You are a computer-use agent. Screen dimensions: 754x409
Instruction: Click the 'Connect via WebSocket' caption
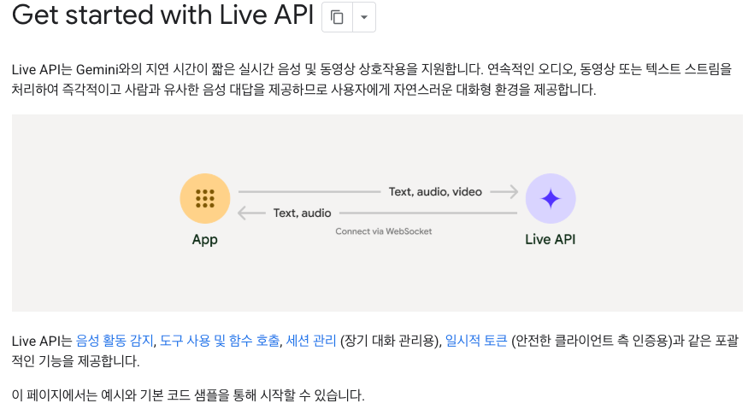click(383, 231)
